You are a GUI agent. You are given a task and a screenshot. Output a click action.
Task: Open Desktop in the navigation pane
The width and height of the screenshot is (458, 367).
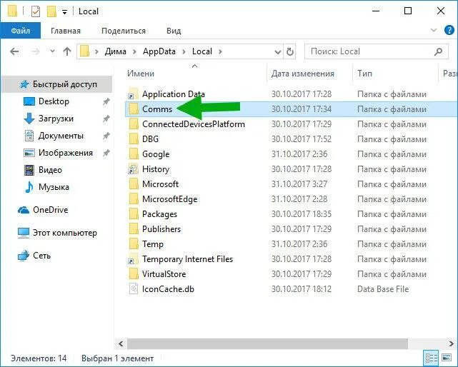[x=54, y=101]
